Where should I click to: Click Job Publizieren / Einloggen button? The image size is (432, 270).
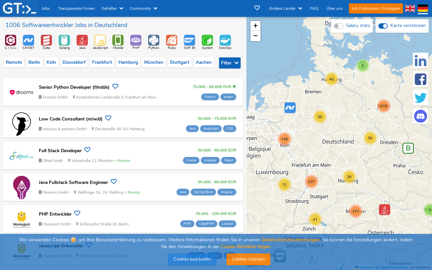(x=376, y=8)
